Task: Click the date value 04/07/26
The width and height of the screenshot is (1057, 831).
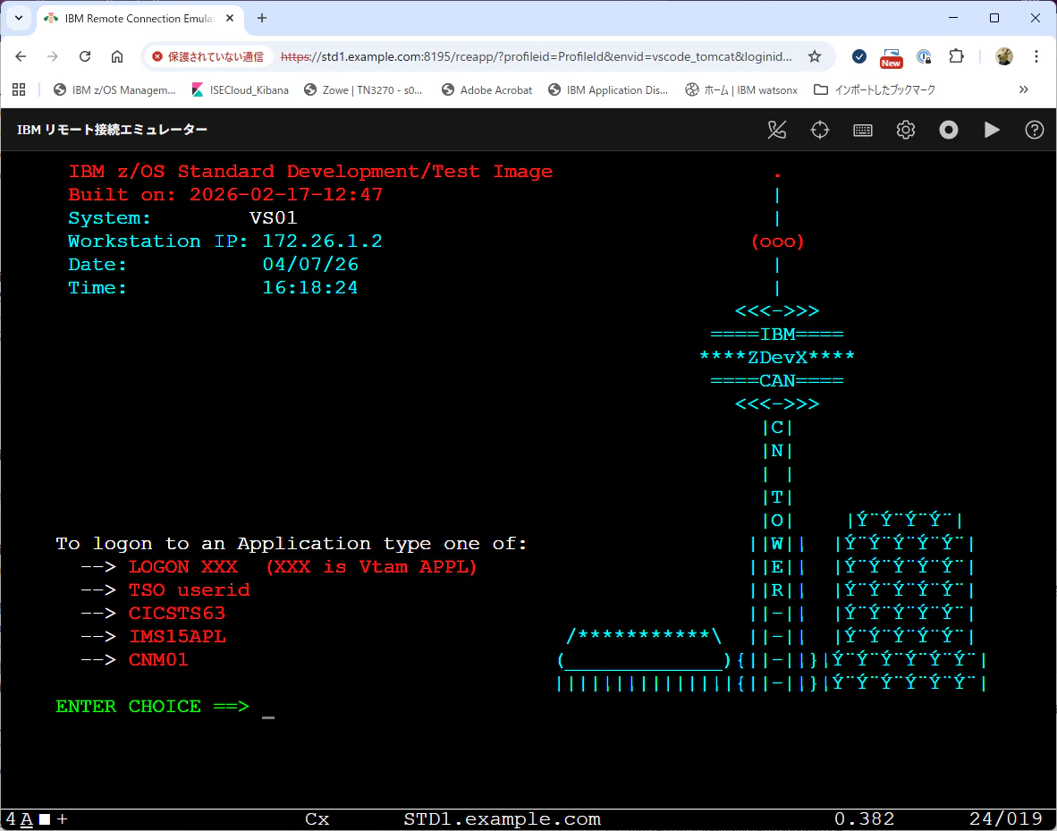Action: (311, 265)
